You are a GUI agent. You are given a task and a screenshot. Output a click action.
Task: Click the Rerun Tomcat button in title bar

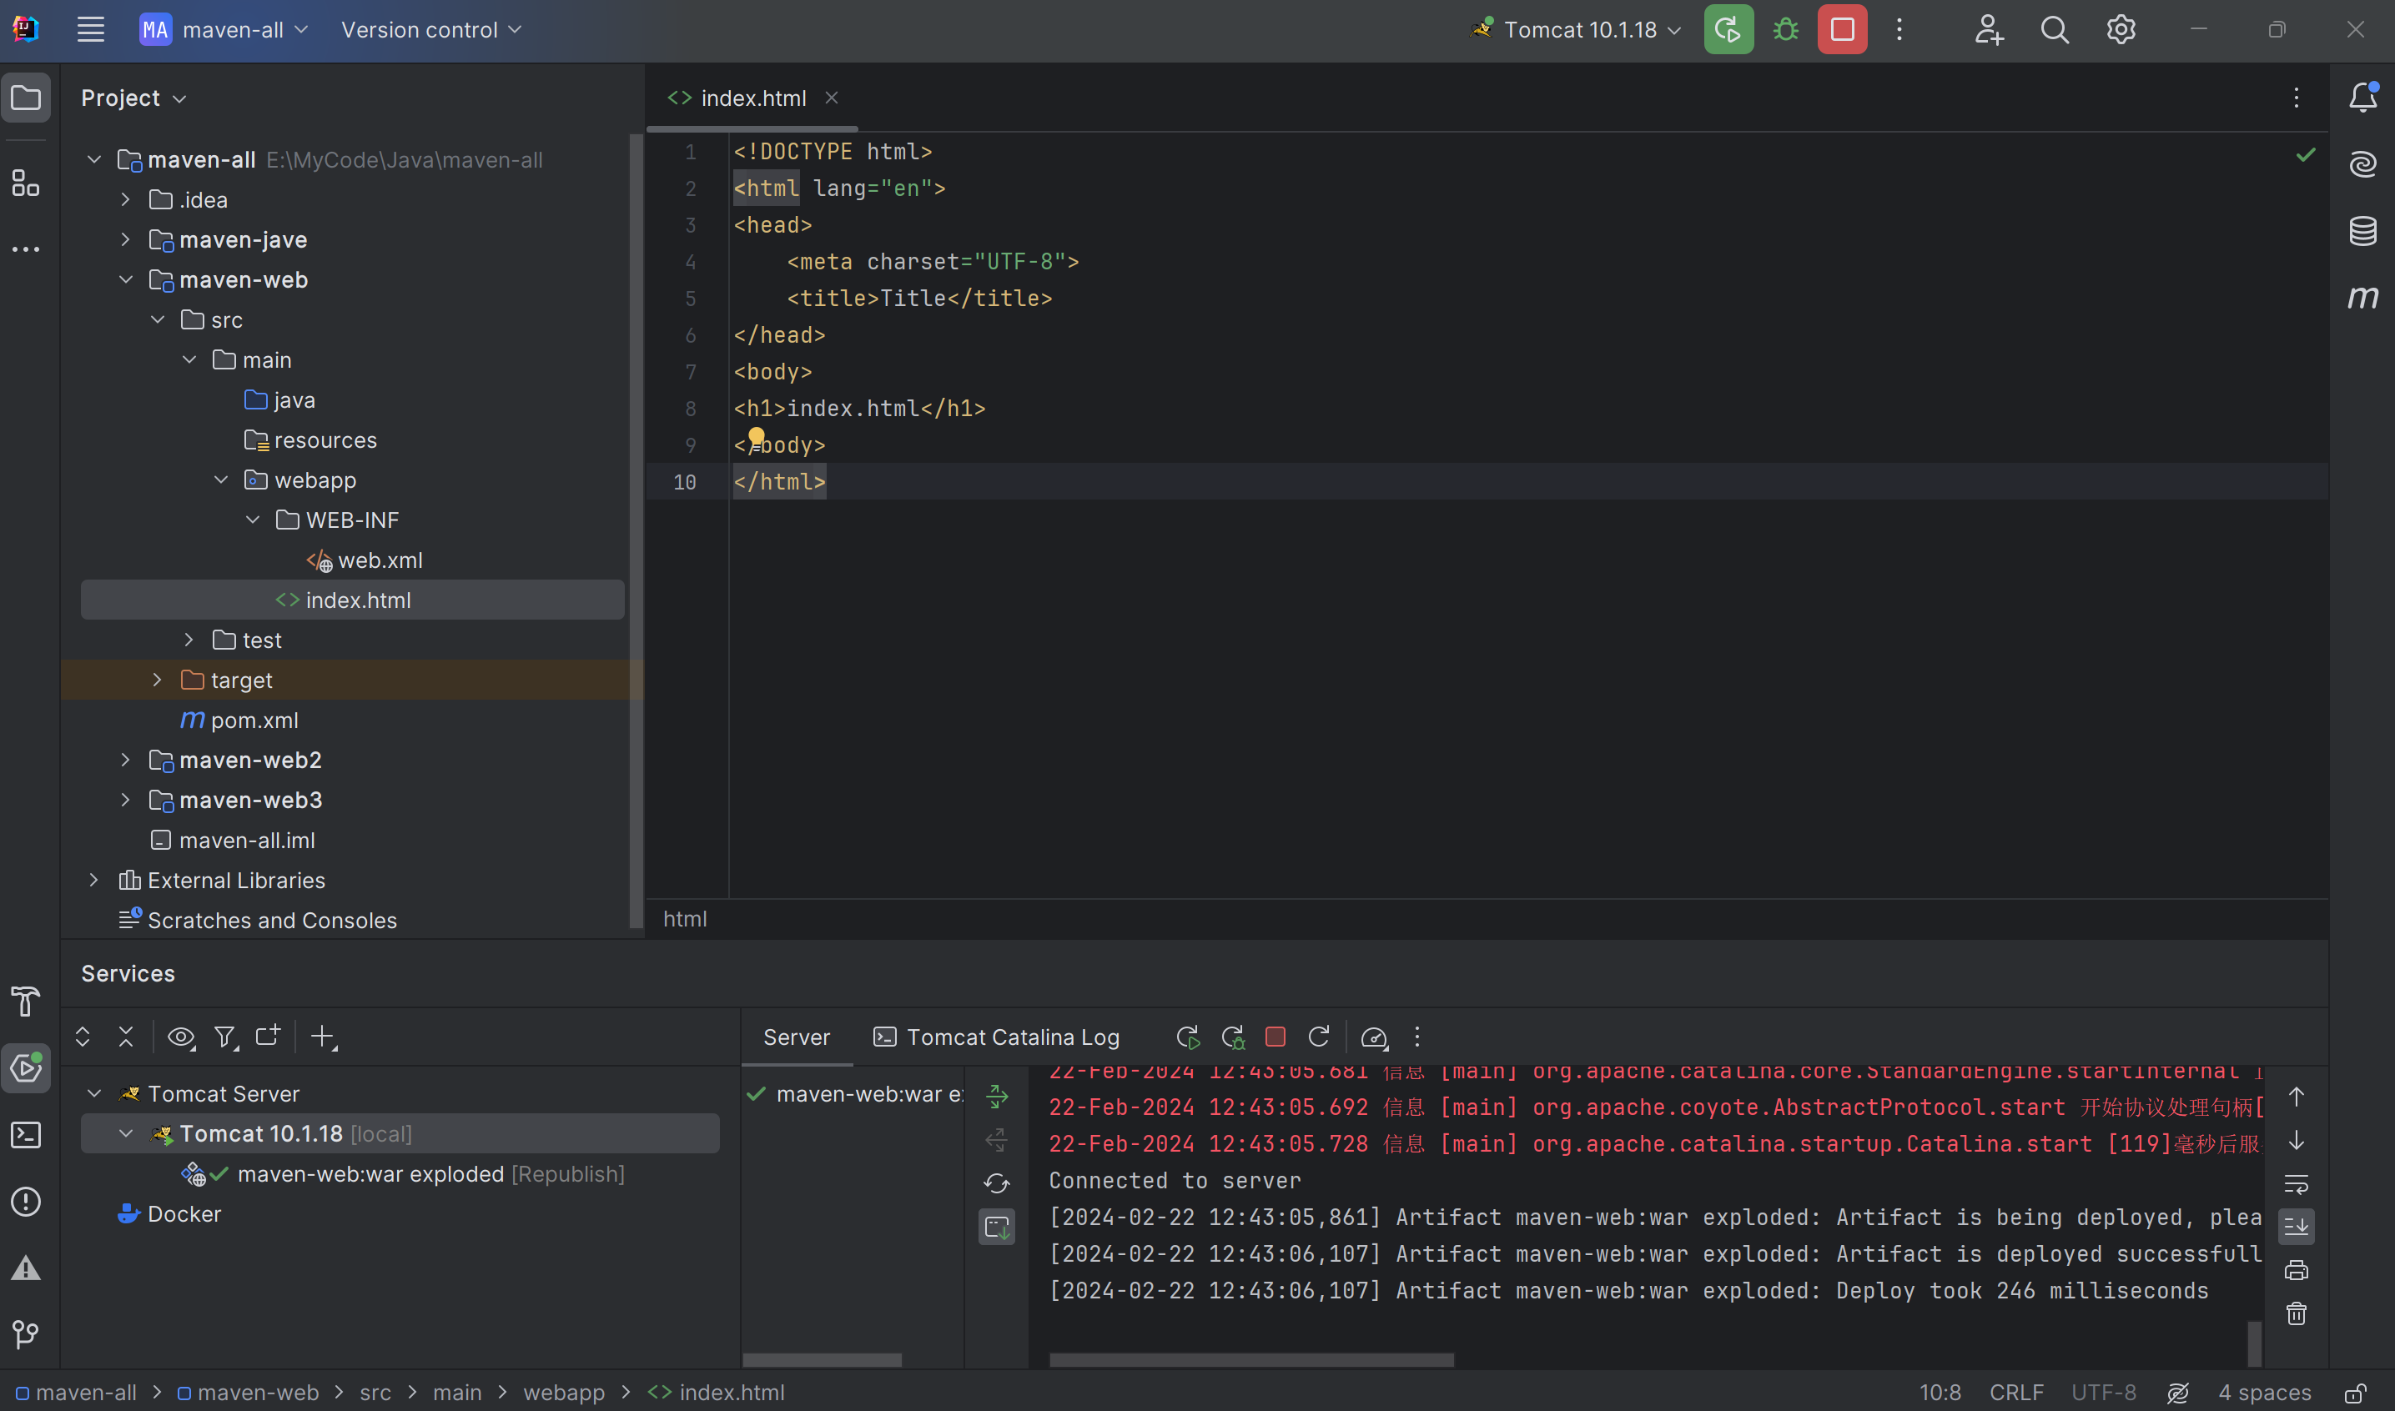(x=1728, y=29)
